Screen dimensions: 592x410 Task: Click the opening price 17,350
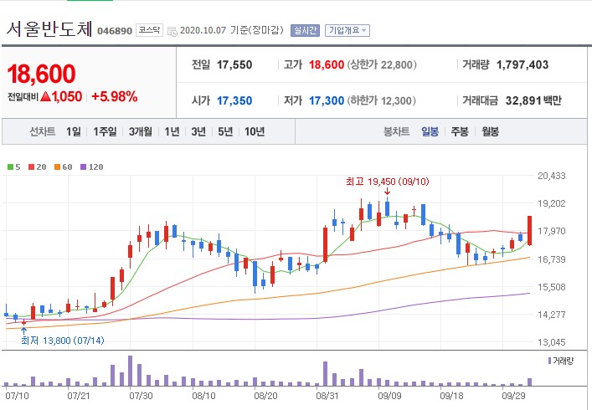234,100
